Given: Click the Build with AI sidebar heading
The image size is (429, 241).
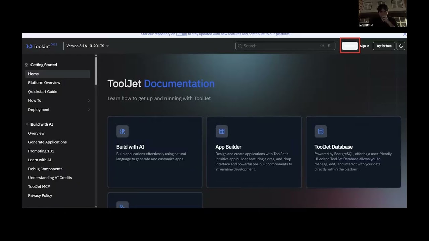Looking at the screenshot, I should pos(42,124).
